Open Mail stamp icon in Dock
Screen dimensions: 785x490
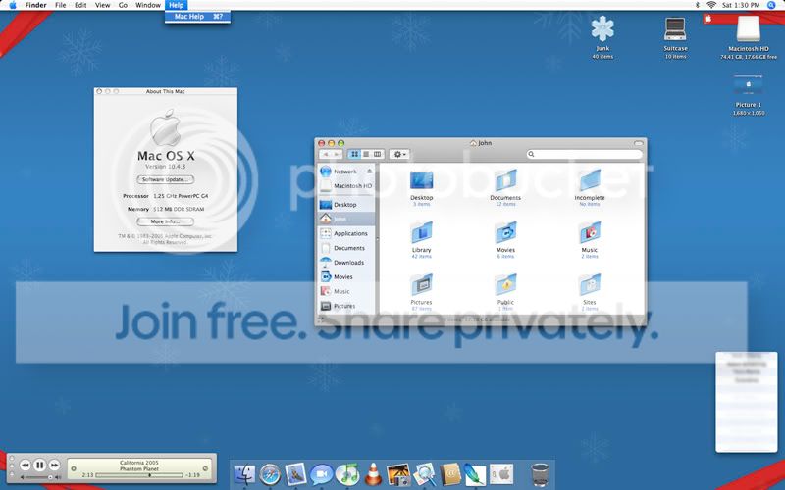(x=295, y=474)
